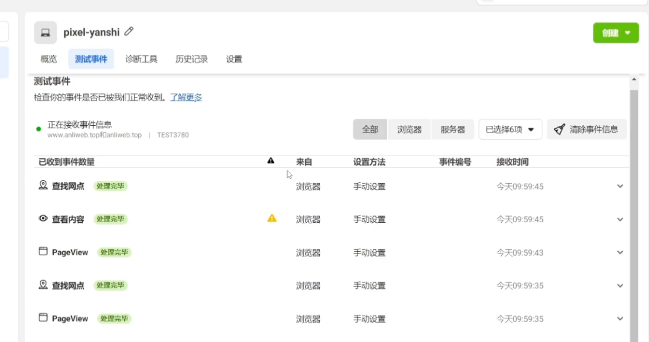Screen dimensions: 649x342
Task: Switch filter to 服务器 events
Action: 453,129
